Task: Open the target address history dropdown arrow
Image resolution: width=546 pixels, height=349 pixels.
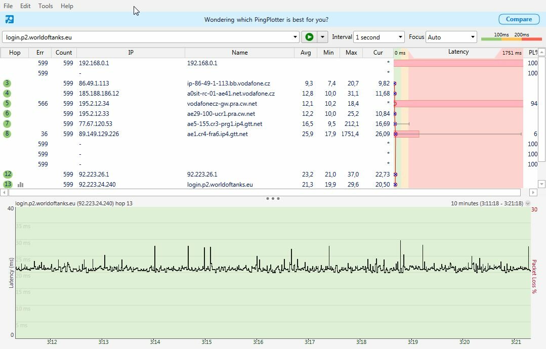Action: click(x=295, y=37)
